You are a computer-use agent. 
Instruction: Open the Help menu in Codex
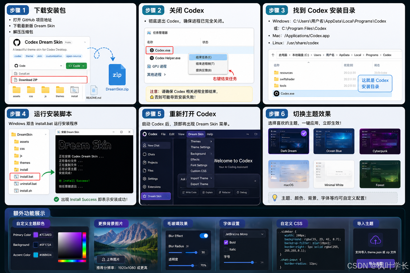pos(210,134)
